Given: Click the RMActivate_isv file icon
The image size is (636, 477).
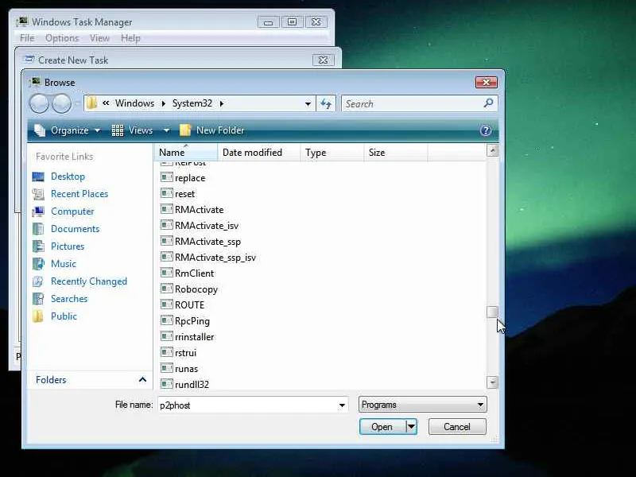Looking at the screenshot, I should click(x=166, y=225).
